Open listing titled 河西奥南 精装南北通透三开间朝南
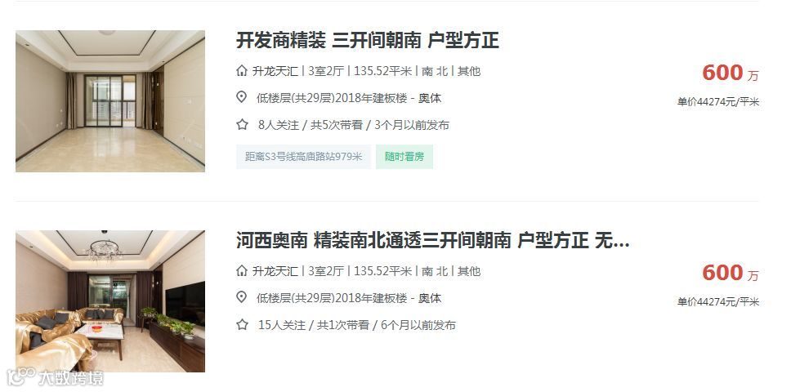This screenshot has width=791, height=392. coord(432,241)
